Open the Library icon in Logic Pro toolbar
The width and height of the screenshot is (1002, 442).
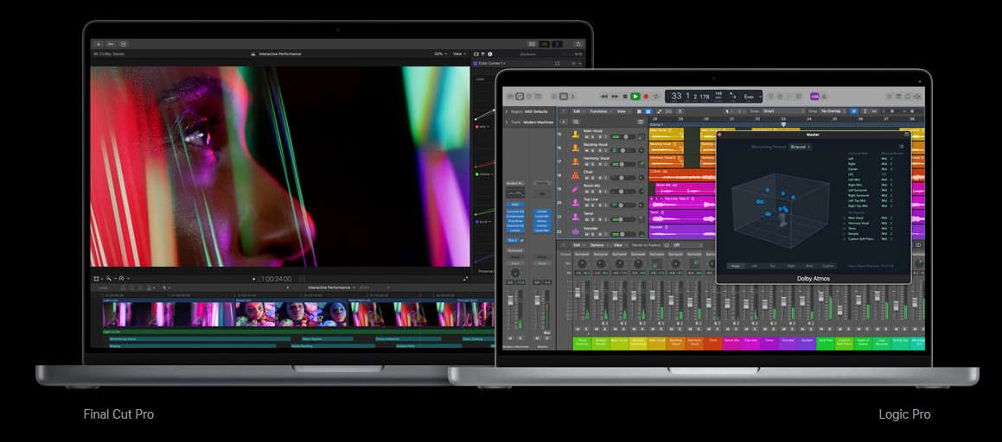click(510, 97)
